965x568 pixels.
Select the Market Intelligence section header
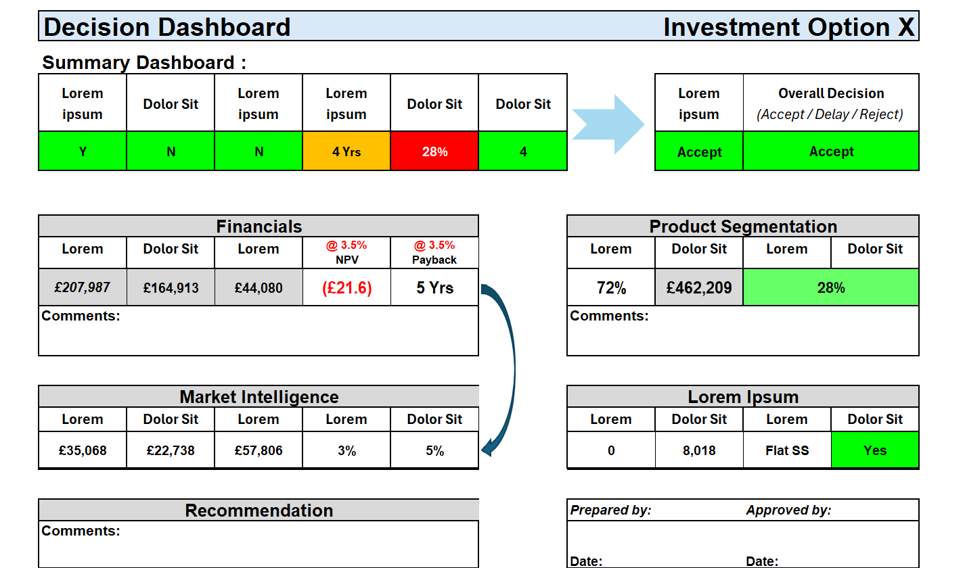coord(259,397)
